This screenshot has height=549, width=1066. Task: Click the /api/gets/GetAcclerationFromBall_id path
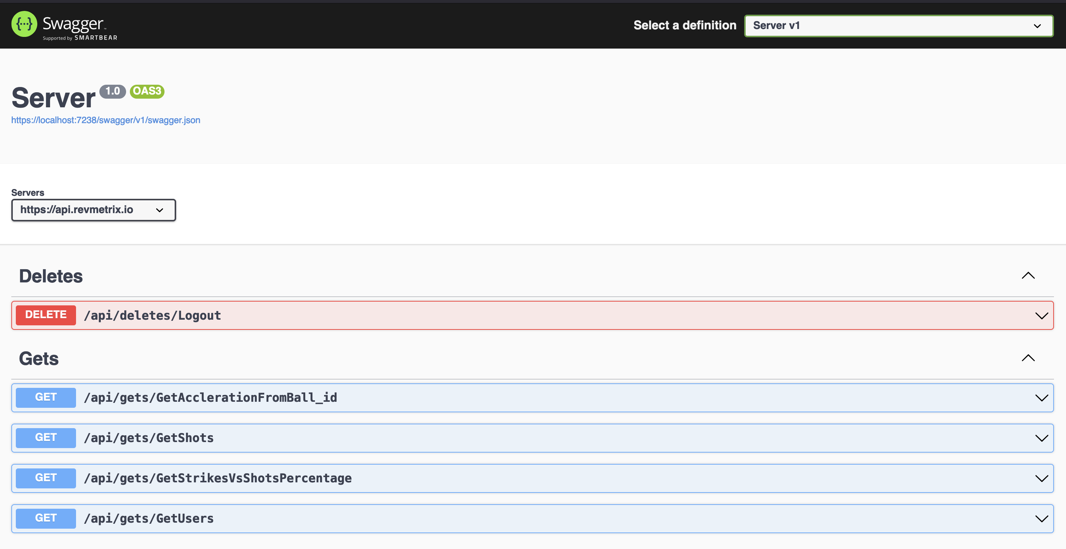click(x=210, y=398)
